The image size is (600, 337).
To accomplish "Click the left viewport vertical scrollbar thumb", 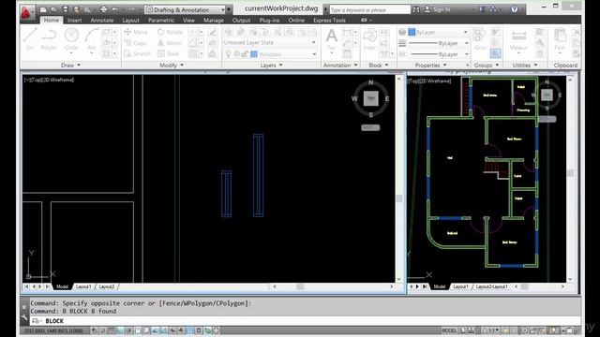I will (x=399, y=198).
